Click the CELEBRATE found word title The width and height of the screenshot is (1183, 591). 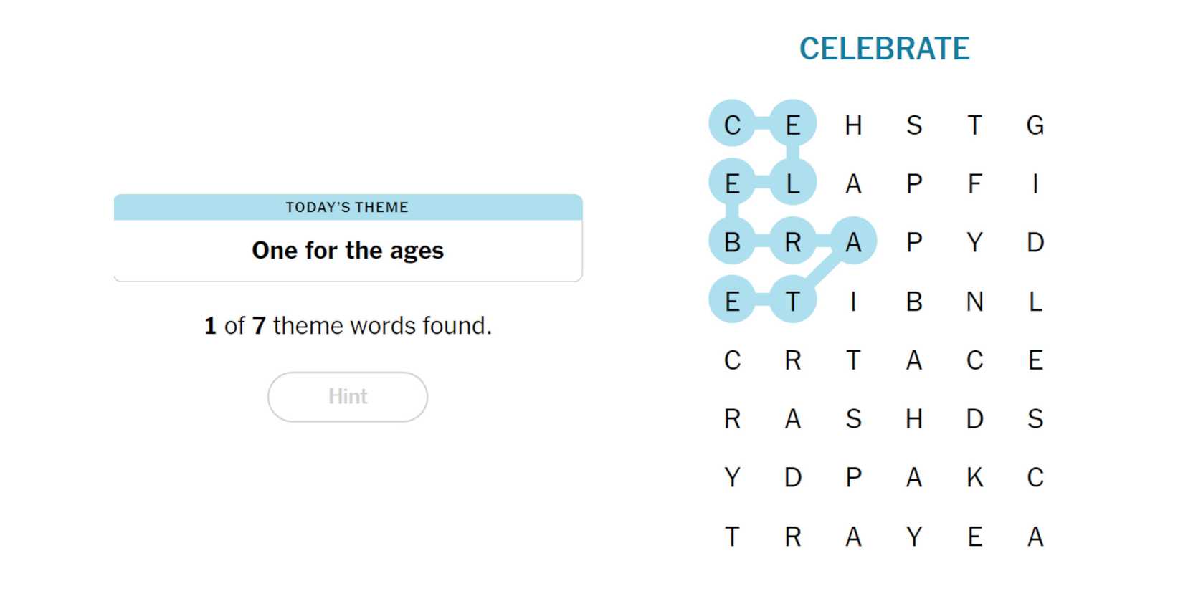coord(884,49)
